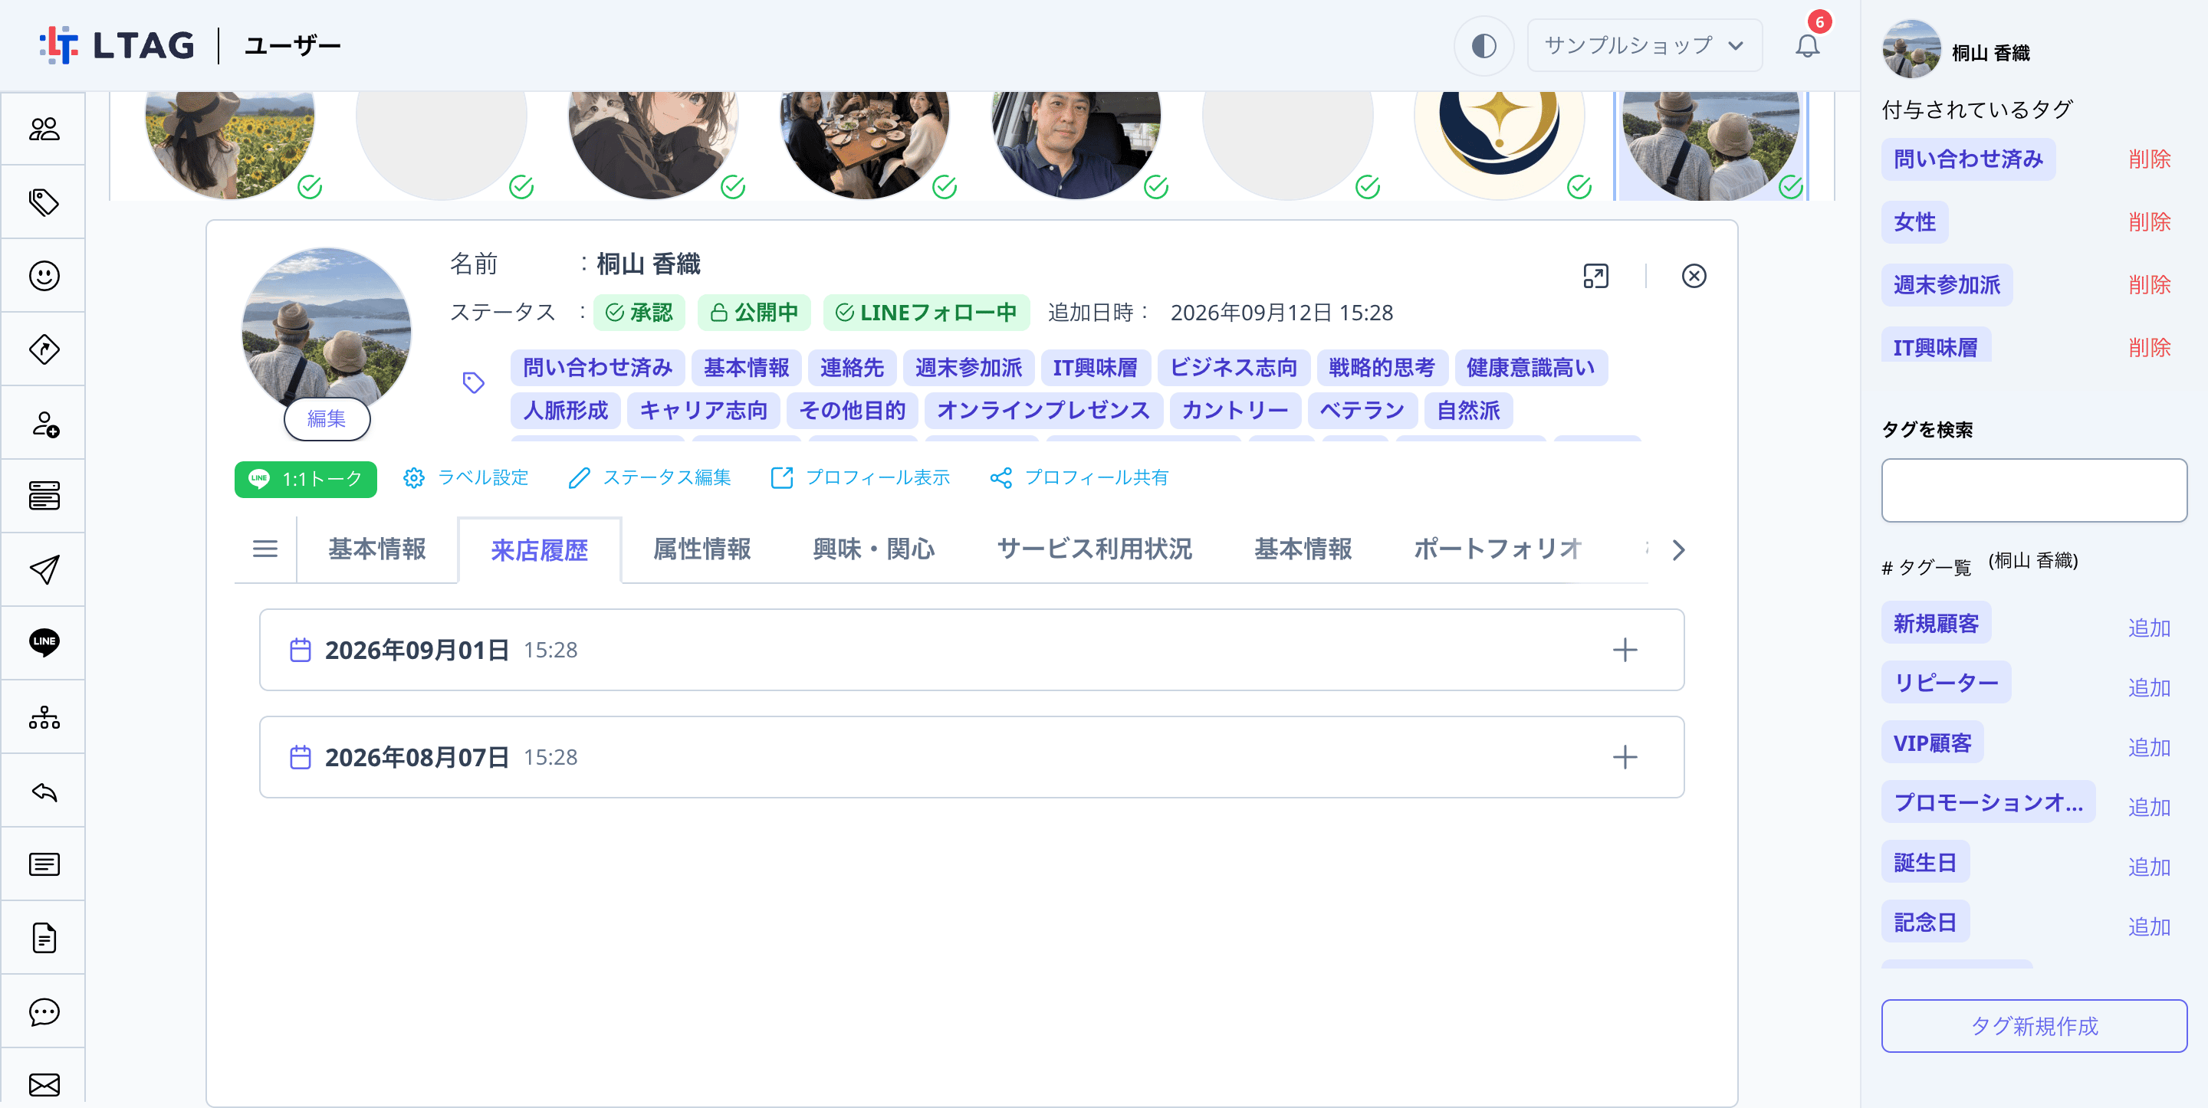Image resolution: width=2208 pixels, height=1108 pixels.
Task: Click the タグを検索 search field
Action: tap(2033, 490)
